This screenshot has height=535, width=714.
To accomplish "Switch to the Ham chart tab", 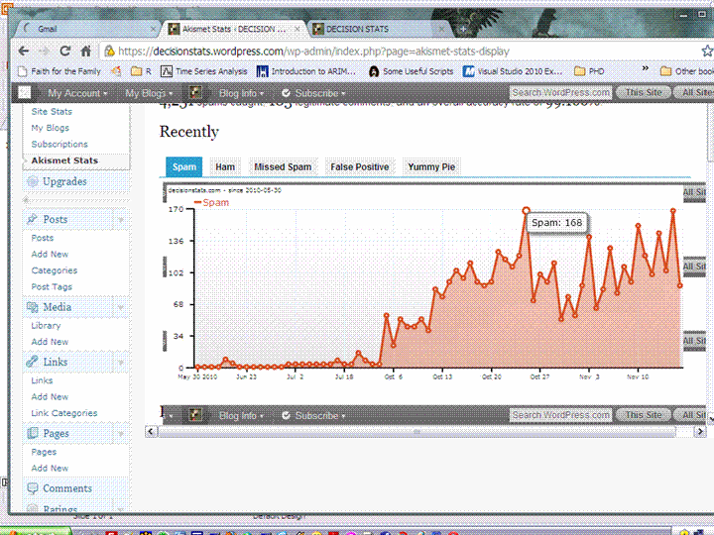I will [225, 167].
